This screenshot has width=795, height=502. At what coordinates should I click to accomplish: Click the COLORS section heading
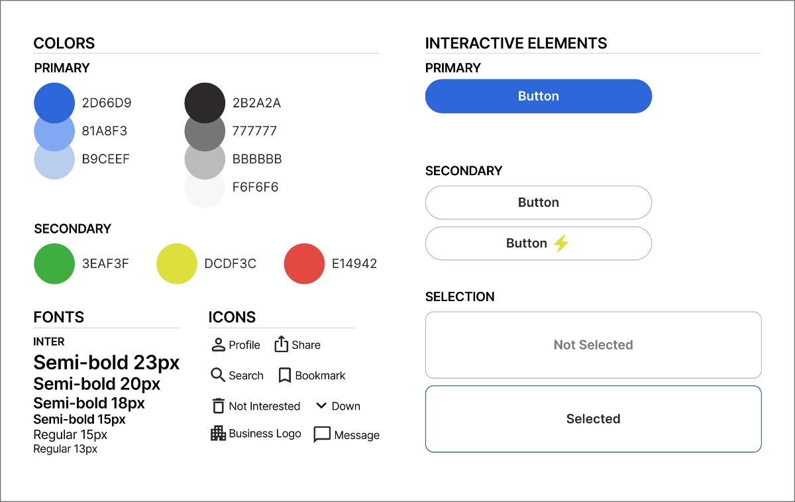tap(64, 43)
